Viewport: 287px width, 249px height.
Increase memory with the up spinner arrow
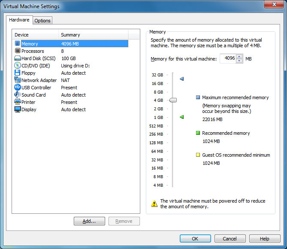point(239,56)
